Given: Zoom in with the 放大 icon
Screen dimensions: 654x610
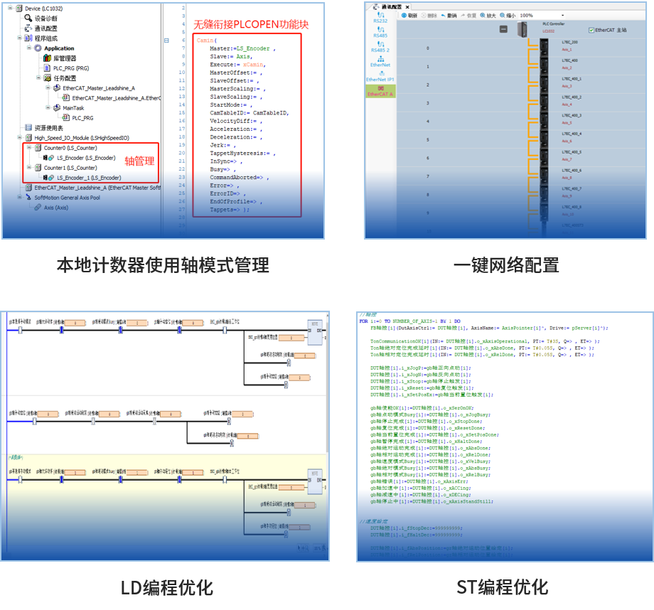Looking at the screenshot, I should (x=483, y=14).
